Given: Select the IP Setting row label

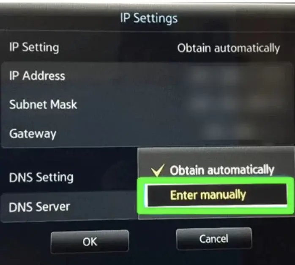Looking at the screenshot, I should click(x=34, y=47).
